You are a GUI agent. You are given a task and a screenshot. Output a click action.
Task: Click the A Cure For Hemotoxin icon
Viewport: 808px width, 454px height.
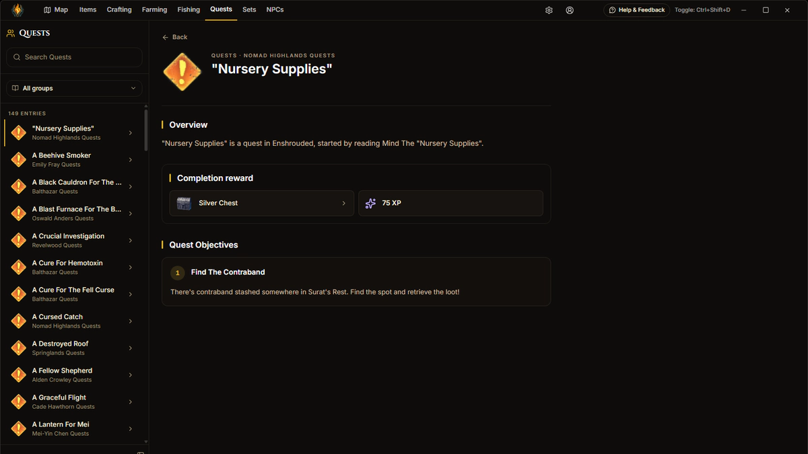pyautogui.click(x=19, y=267)
